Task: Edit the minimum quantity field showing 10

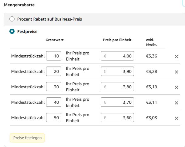Action: click(x=54, y=56)
